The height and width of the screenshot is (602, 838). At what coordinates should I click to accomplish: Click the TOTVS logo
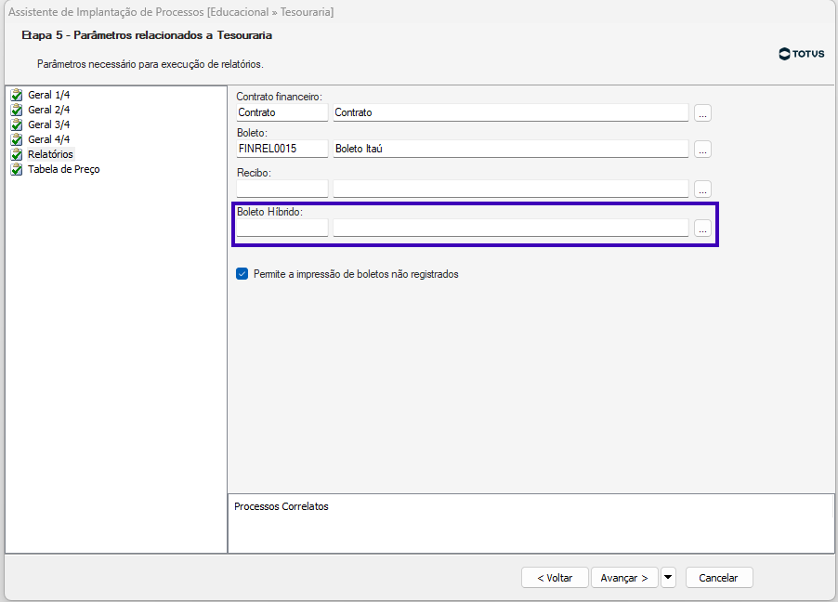(802, 54)
